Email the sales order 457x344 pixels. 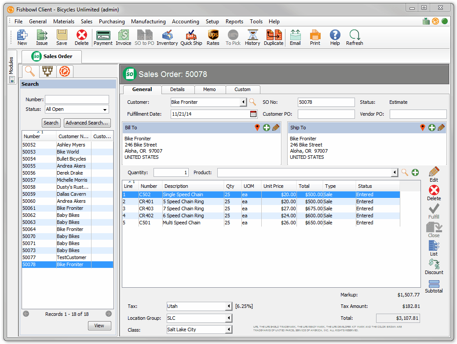click(x=295, y=37)
